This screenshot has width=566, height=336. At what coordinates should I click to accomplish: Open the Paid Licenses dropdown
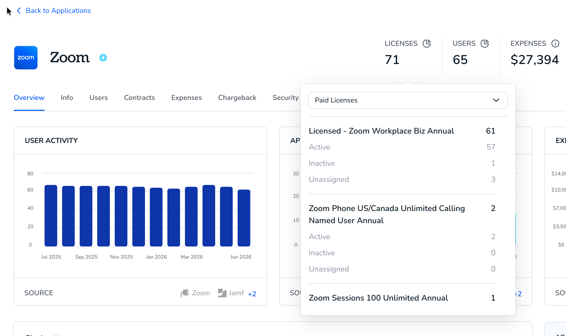(408, 100)
